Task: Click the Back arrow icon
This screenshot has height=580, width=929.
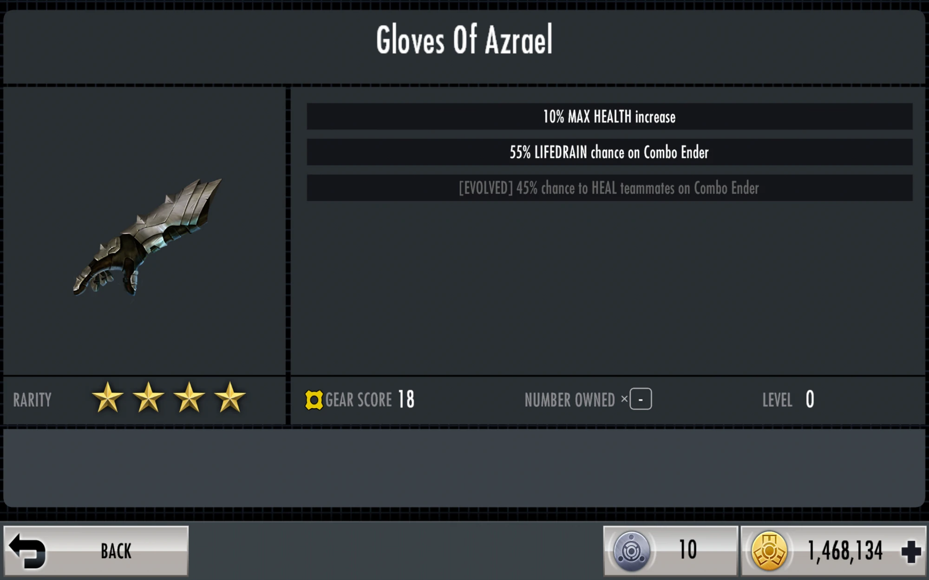Action: tap(27, 551)
